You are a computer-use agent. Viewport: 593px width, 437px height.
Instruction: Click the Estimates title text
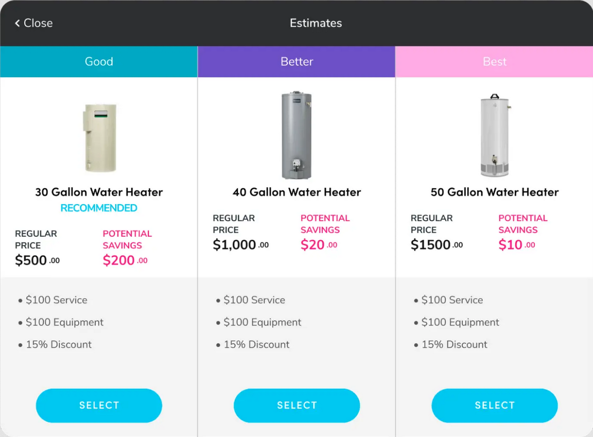tap(316, 22)
